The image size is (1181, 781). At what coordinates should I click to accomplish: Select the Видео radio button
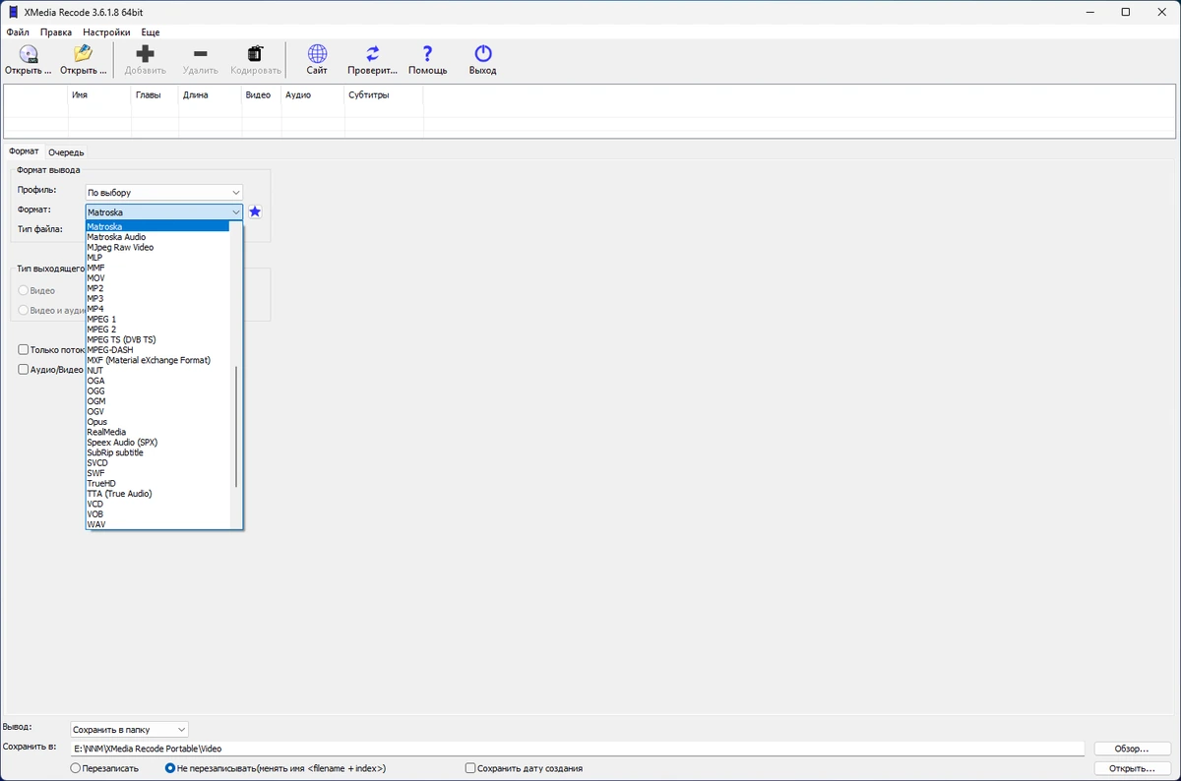click(24, 291)
